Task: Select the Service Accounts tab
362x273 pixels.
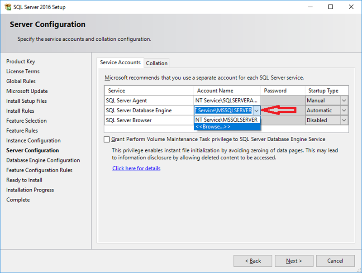Action: coord(120,63)
